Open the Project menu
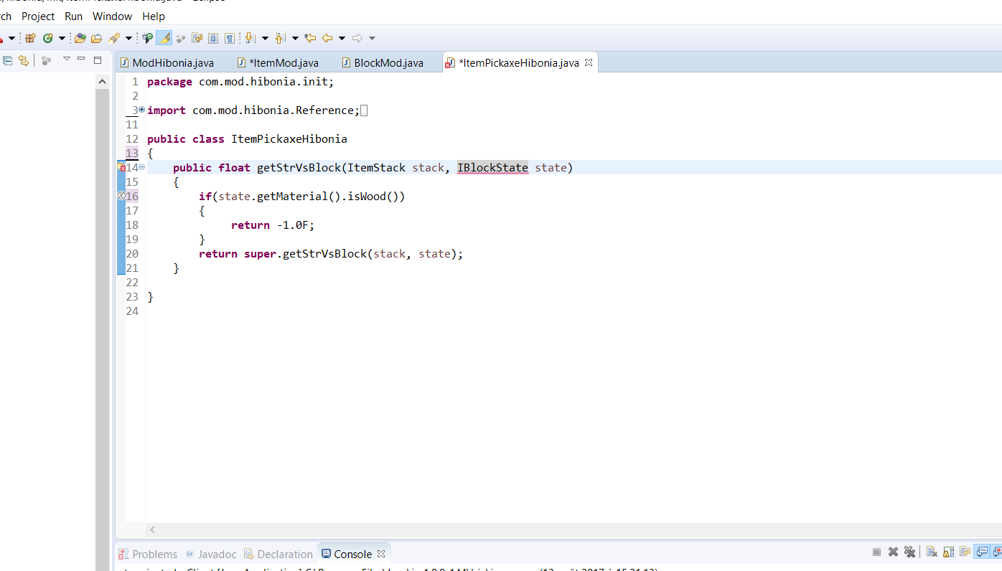Screen dimensions: 1002x571 (x=38, y=16)
